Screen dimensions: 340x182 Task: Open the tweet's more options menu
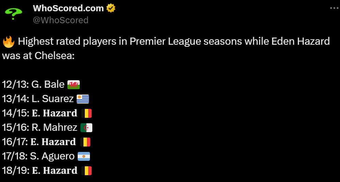click(x=332, y=8)
